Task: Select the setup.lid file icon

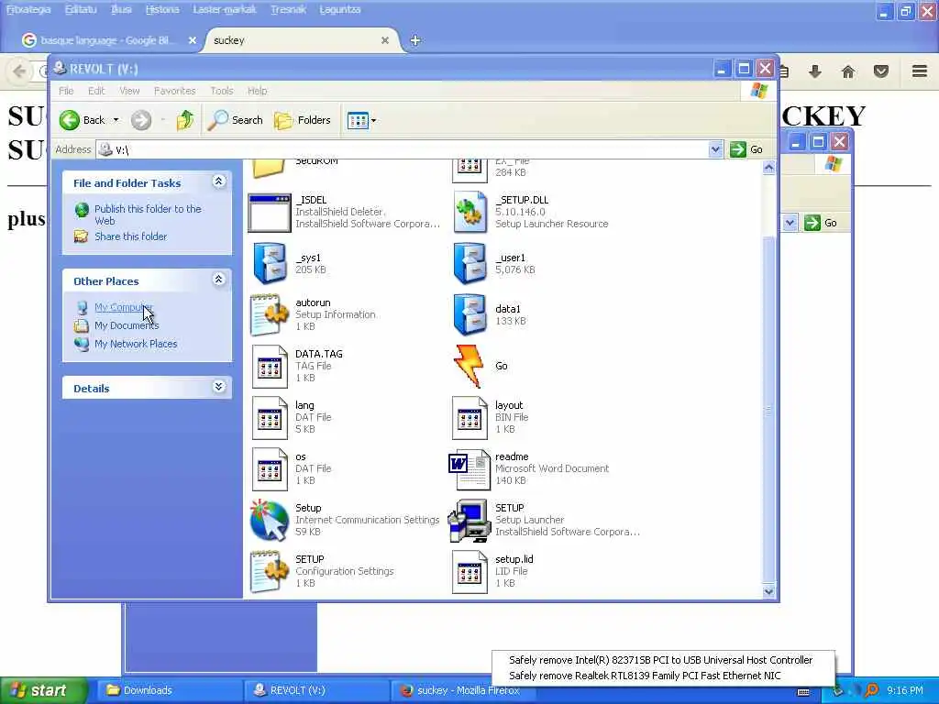Action: 470,572
